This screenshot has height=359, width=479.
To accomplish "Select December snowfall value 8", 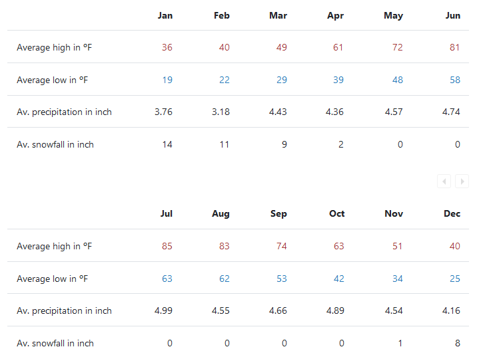I will click(458, 343).
